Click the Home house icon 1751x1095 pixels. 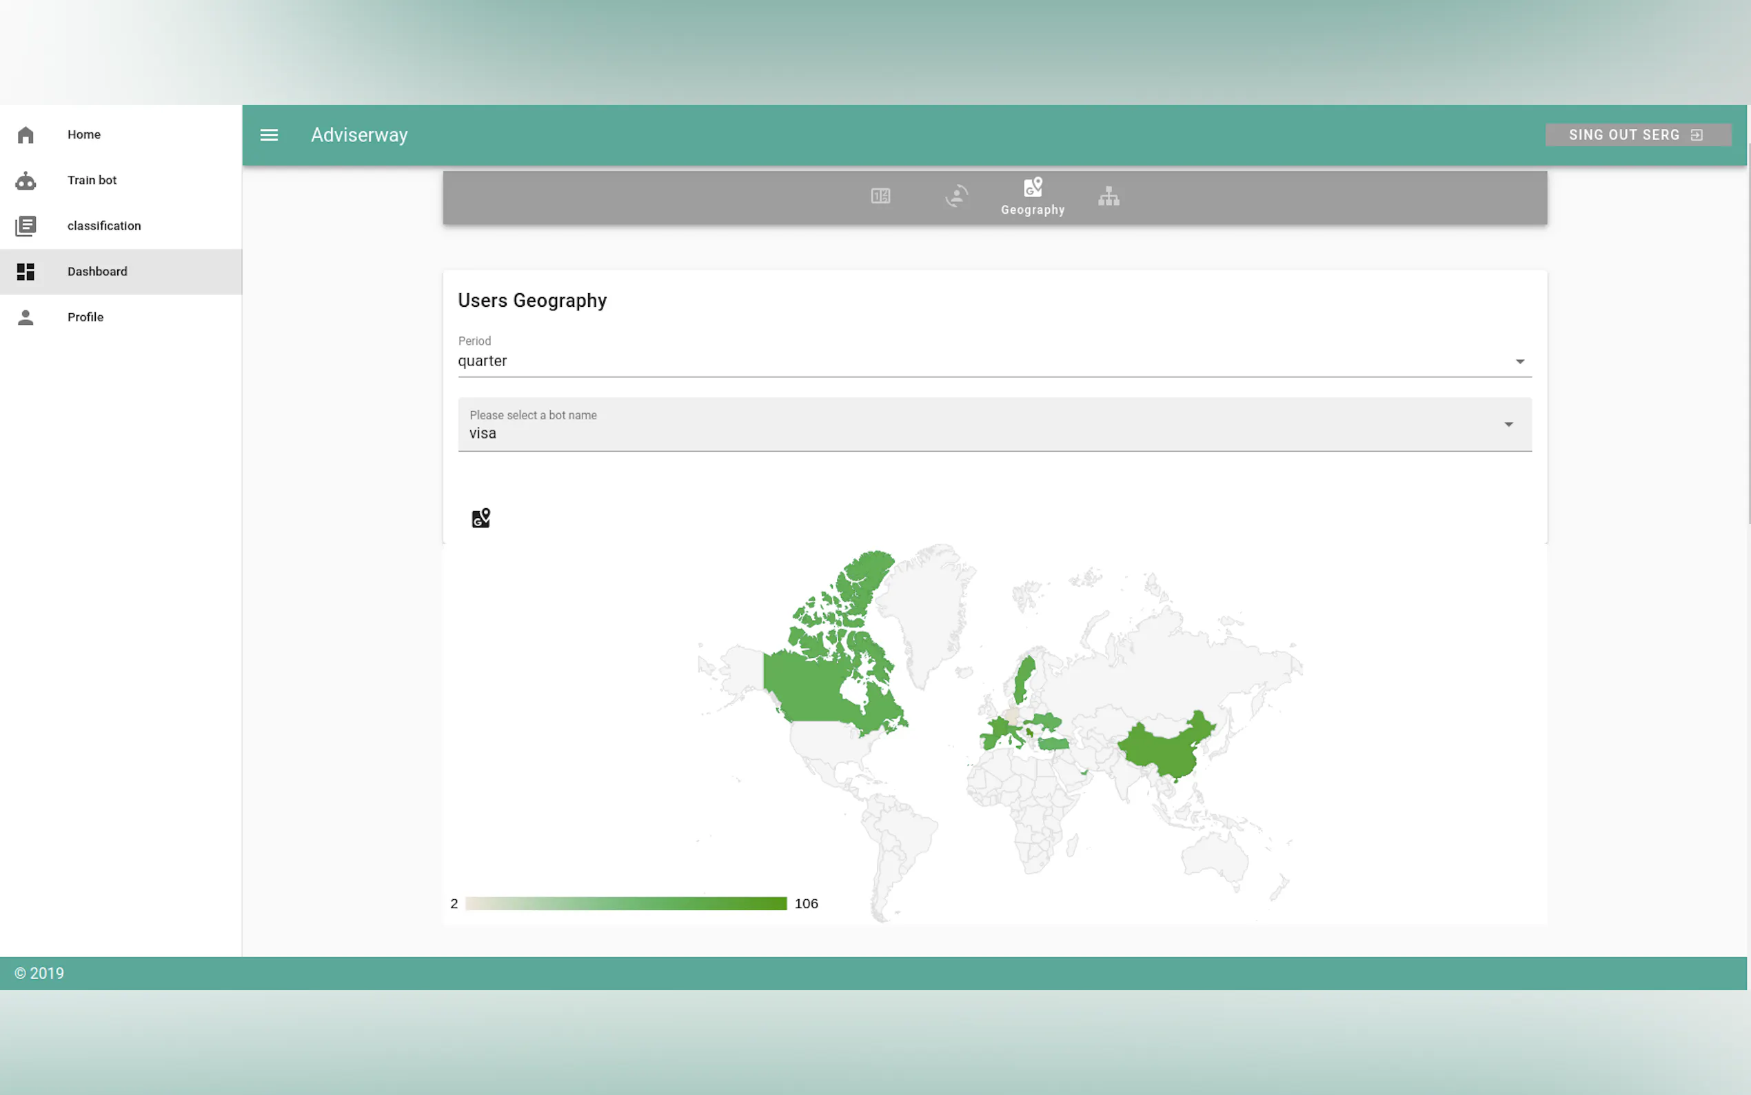click(x=26, y=134)
